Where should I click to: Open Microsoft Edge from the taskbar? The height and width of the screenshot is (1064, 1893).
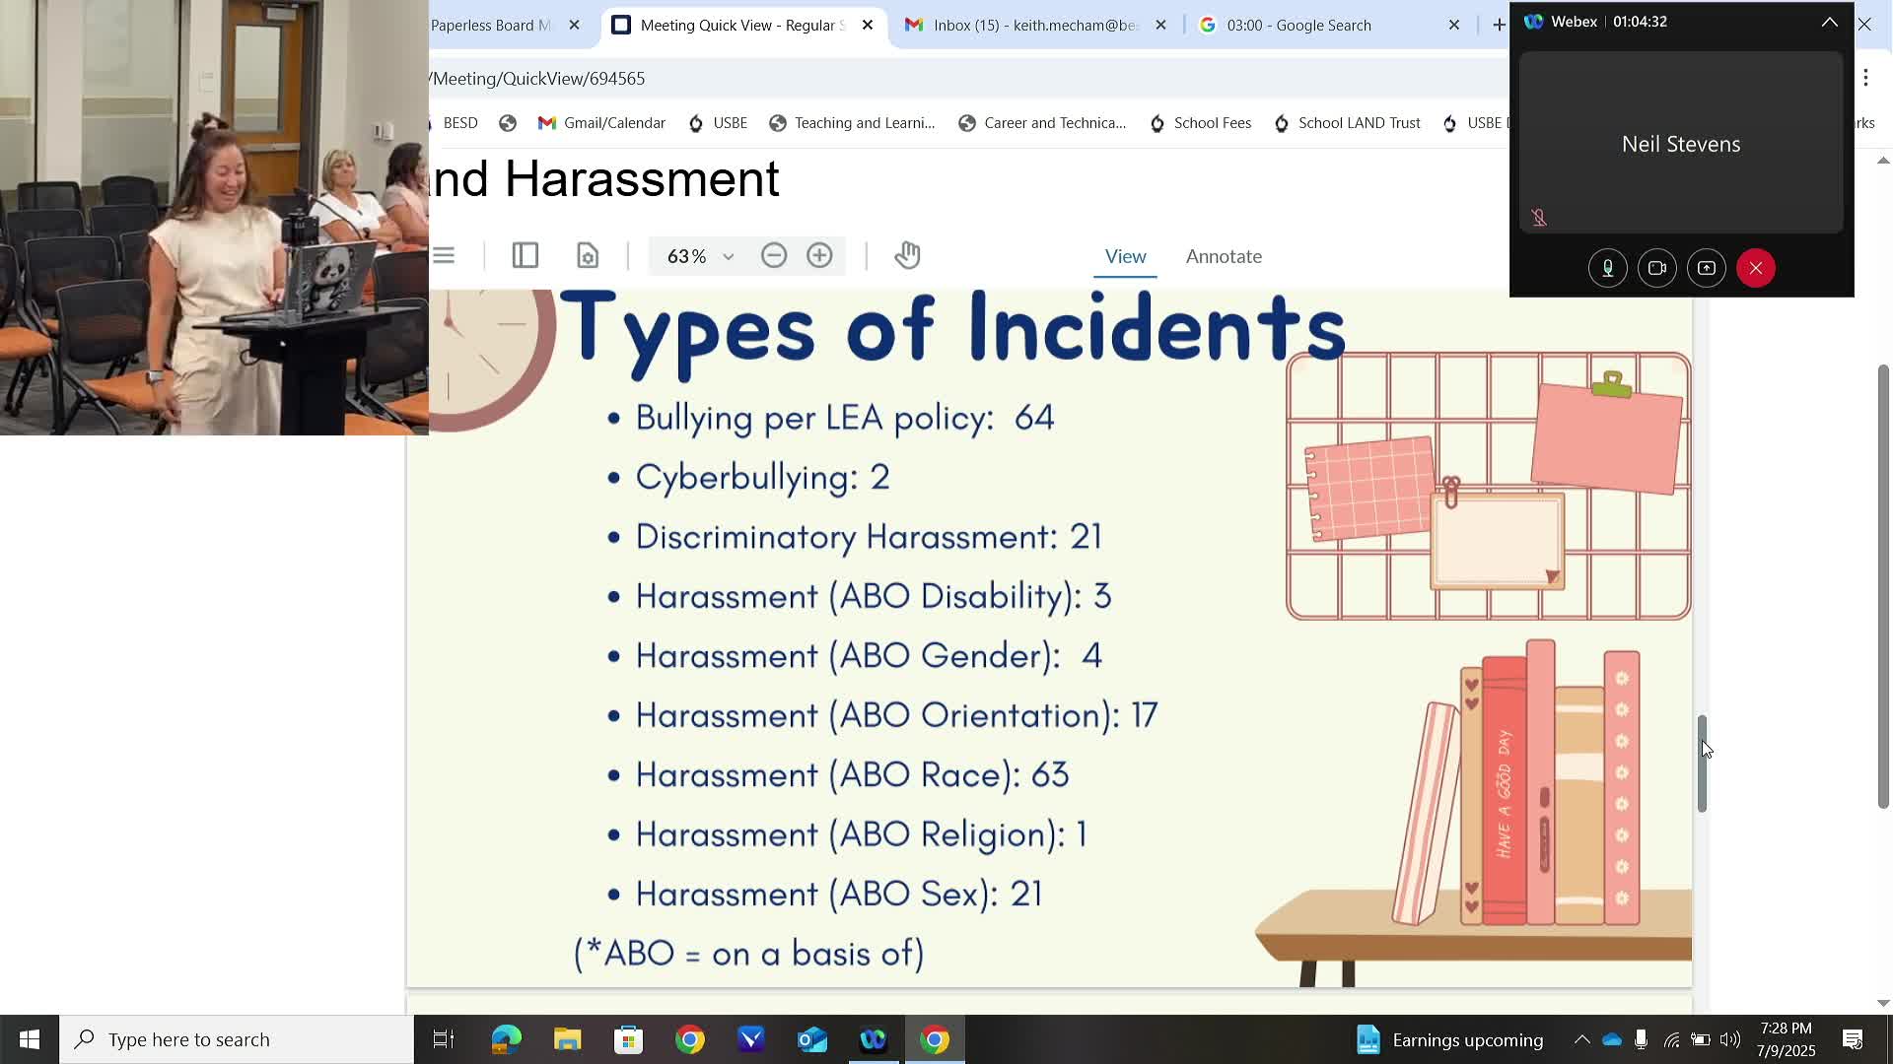[x=506, y=1039]
